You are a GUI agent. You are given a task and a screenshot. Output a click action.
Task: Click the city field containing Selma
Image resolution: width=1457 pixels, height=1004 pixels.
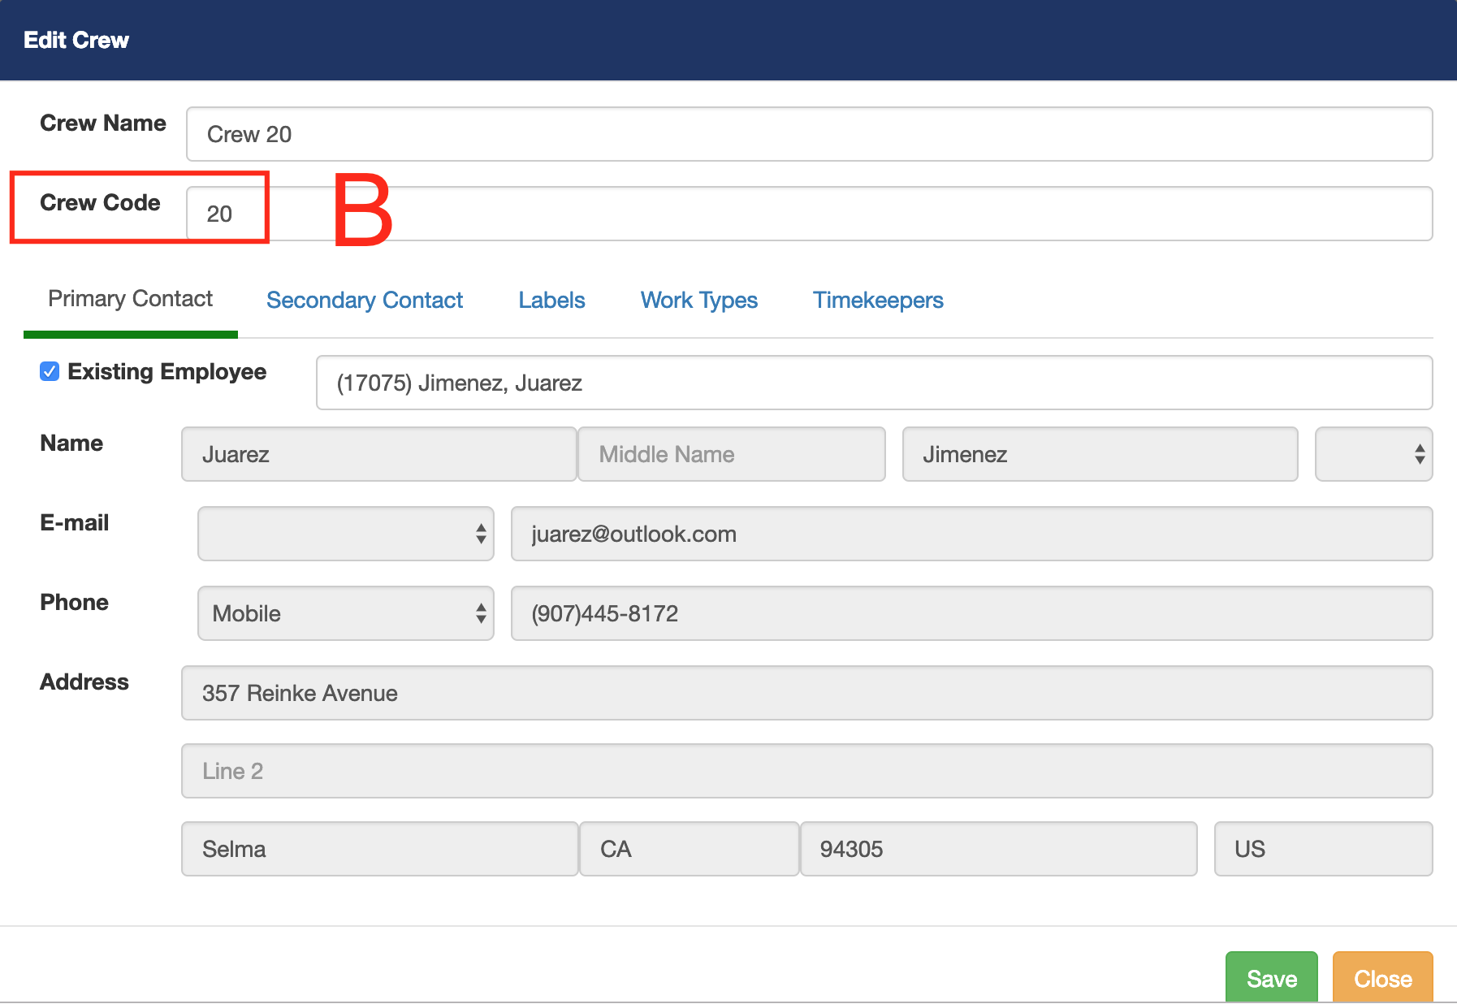[x=378, y=849]
